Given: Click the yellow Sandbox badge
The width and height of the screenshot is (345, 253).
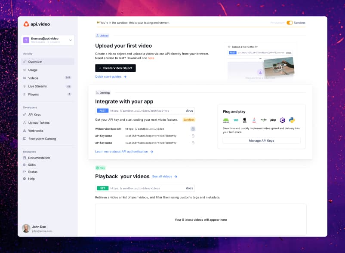Looking at the screenshot, I should 189,120.
